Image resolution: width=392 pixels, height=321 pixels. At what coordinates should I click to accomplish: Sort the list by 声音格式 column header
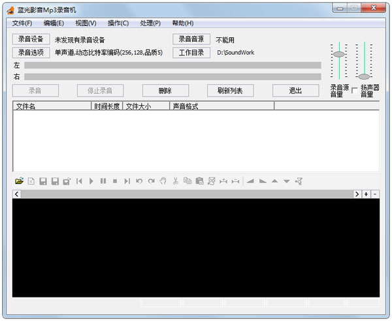pos(221,106)
